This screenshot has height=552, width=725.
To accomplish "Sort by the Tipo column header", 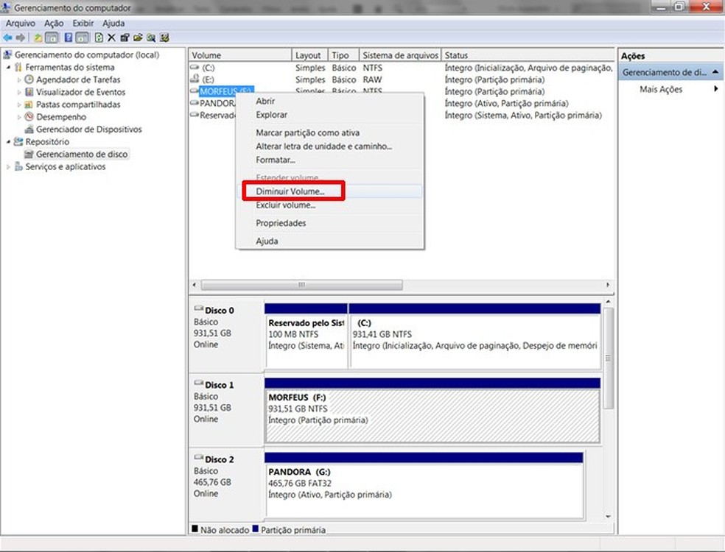I will (343, 55).
